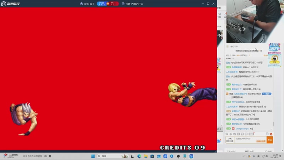284x160 pixels.
Task: Open the Windows Start menu
Action: (93, 156)
